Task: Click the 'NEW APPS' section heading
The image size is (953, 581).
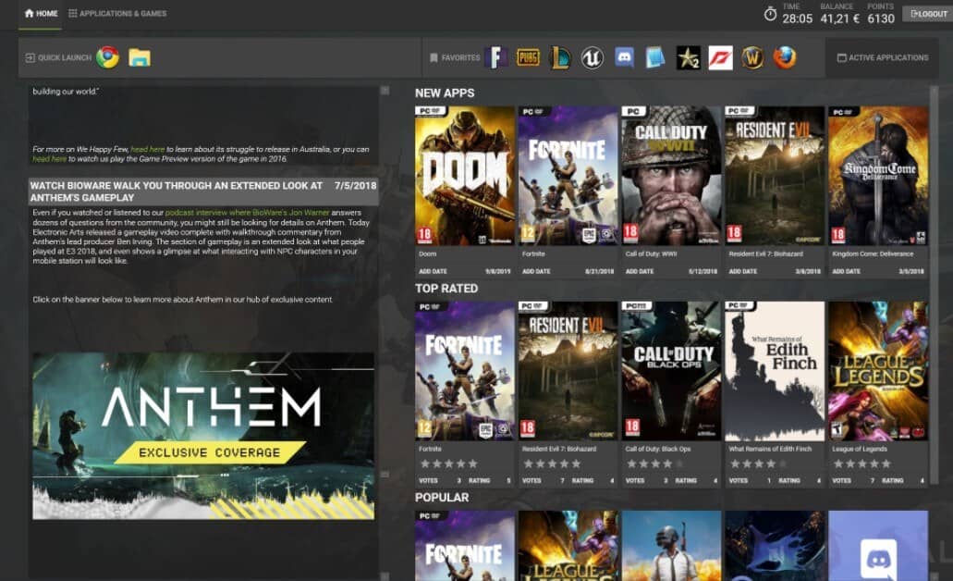Action: [445, 93]
